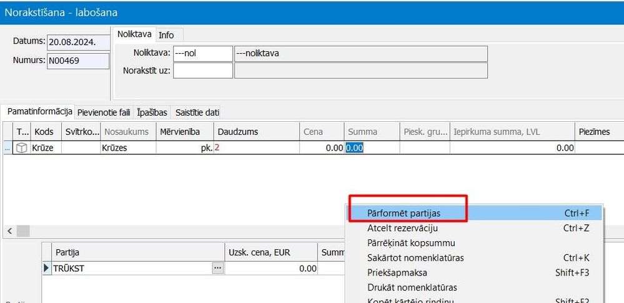Click the box icon in Krūze row

click(21, 148)
